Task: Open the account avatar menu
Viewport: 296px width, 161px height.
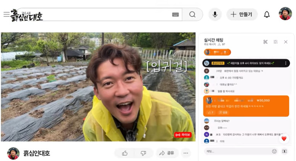Action: pyautogui.click(x=285, y=14)
